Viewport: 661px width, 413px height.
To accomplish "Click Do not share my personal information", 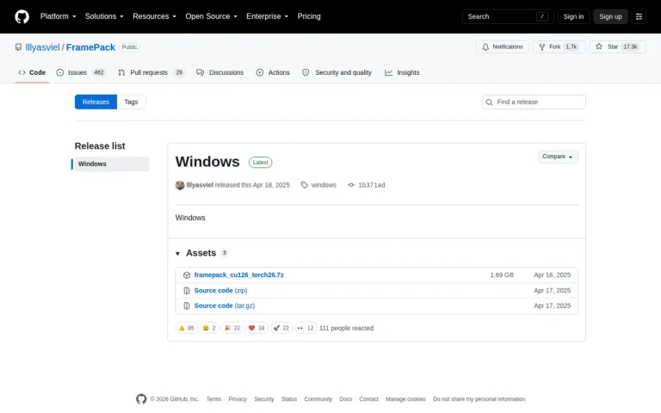I will click(479, 399).
